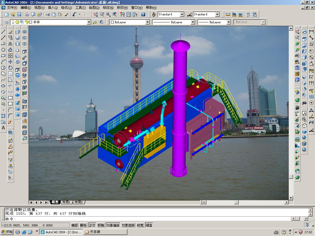The height and width of the screenshot is (236, 315).
Task: Click the Save file icon
Action: click(x=19, y=14)
